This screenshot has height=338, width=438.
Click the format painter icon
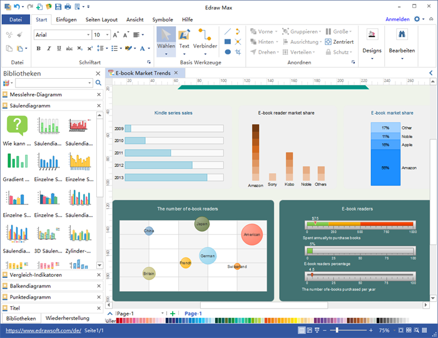pos(19,35)
